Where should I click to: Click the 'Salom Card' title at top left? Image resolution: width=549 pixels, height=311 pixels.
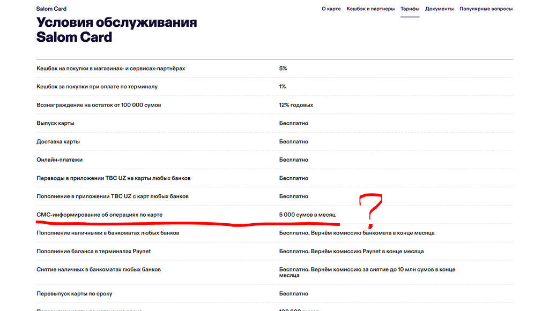(x=51, y=9)
